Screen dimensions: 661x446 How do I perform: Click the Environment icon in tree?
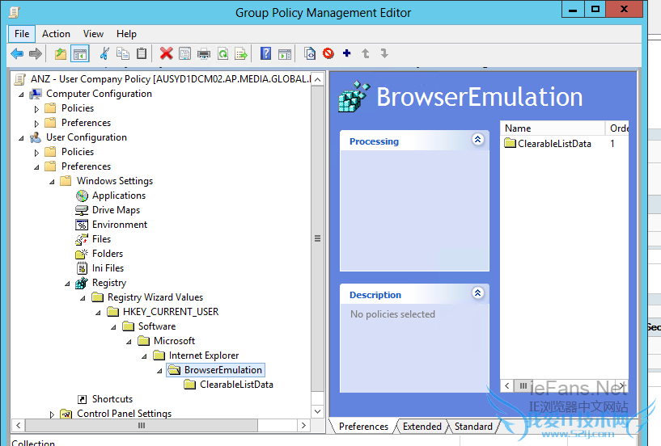click(82, 225)
